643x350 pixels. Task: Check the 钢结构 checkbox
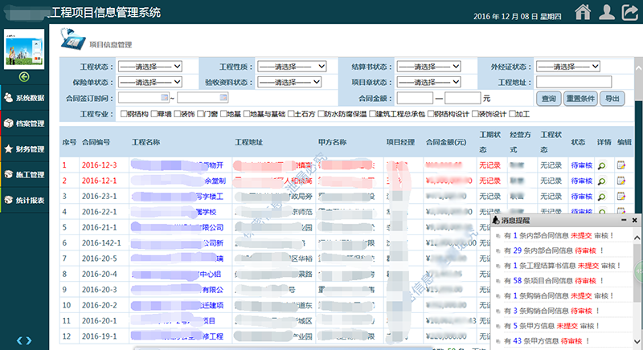[x=124, y=113]
